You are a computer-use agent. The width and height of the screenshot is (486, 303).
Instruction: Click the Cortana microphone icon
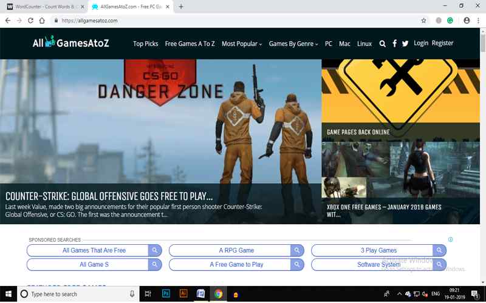click(132, 294)
